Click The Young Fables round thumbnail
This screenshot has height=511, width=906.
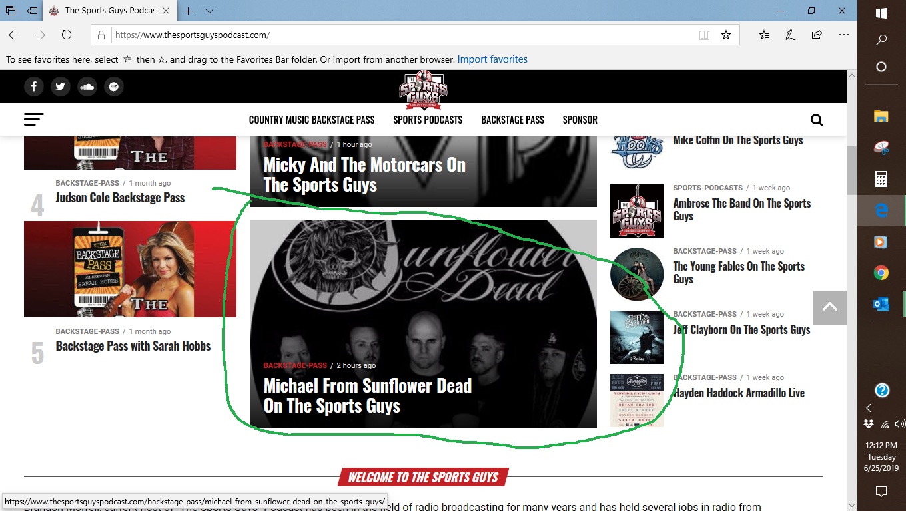click(637, 274)
